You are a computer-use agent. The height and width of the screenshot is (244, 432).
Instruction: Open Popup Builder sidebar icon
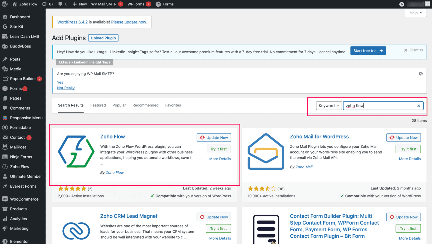(x=5, y=79)
